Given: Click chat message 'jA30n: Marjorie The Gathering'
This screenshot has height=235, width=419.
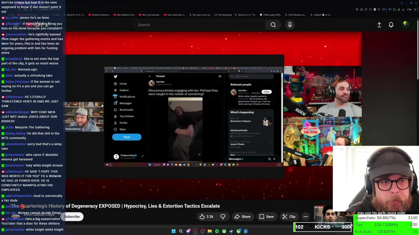Looking at the screenshot, I should coord(26,127).
